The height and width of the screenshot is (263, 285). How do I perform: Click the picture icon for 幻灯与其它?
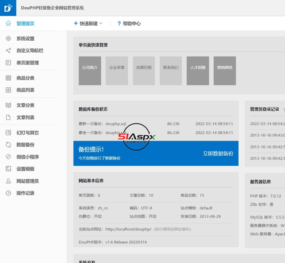click(9, 133)
